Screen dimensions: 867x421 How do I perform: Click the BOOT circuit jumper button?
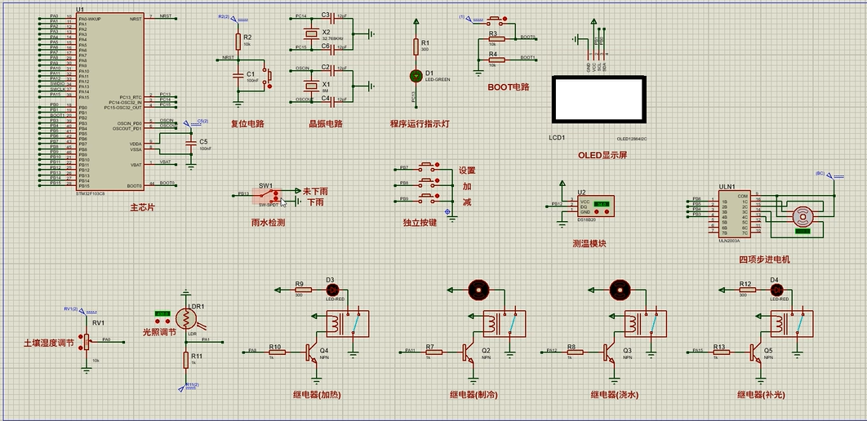[495, 20]
